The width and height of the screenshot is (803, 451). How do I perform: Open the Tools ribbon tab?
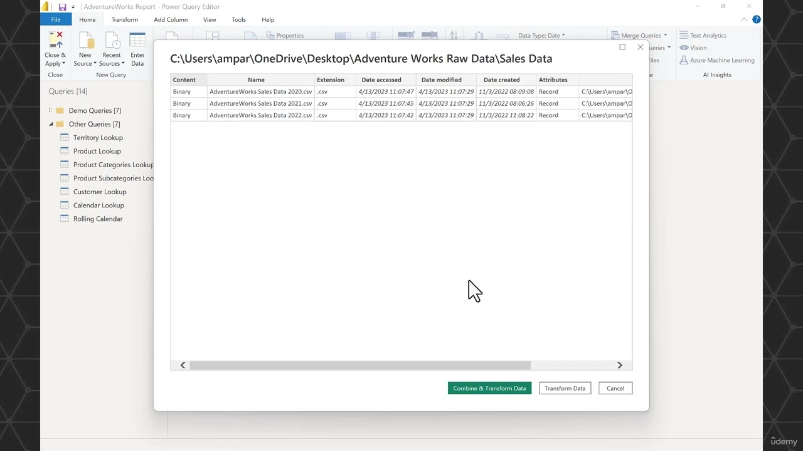tap(238, 19)
